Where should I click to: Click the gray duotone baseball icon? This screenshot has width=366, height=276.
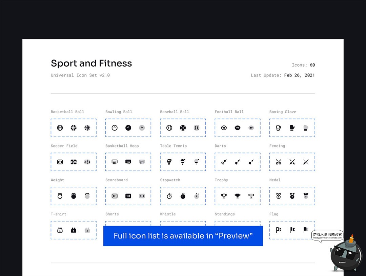(x=197, y=128)
